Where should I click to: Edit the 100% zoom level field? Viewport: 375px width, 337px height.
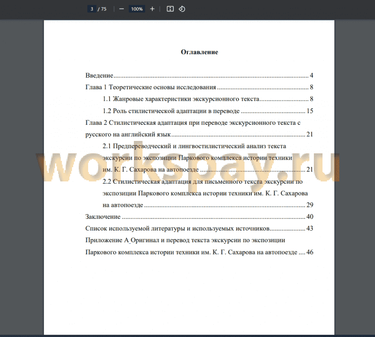tap(137, 9)
